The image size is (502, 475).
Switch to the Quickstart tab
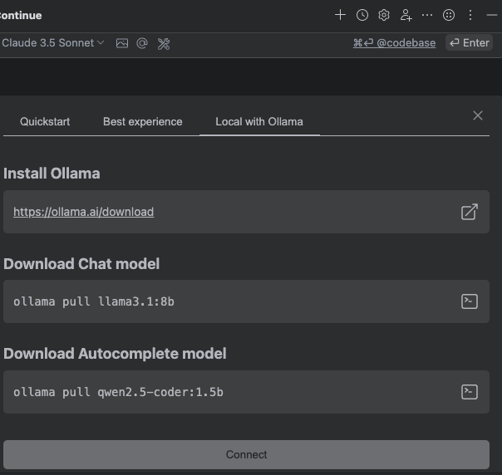[45, 121]
